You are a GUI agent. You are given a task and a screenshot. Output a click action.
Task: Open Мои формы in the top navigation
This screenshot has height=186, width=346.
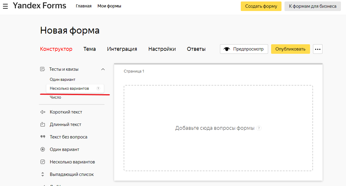109,6
